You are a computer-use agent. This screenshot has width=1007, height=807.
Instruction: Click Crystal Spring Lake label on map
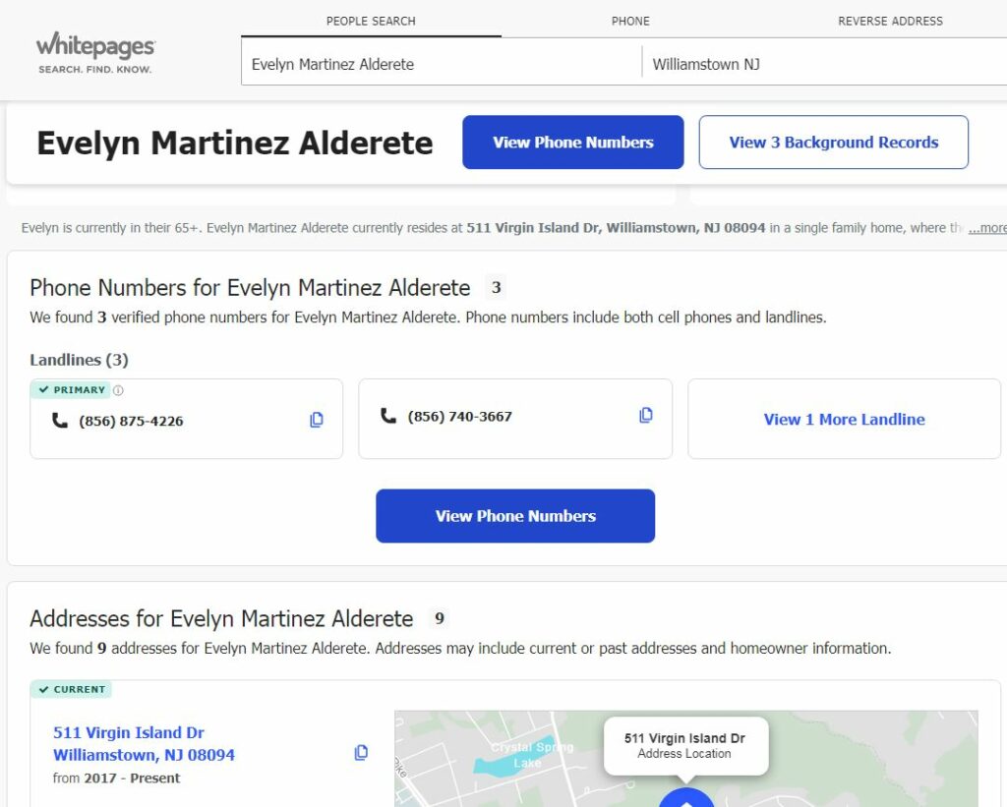point(532,755)
